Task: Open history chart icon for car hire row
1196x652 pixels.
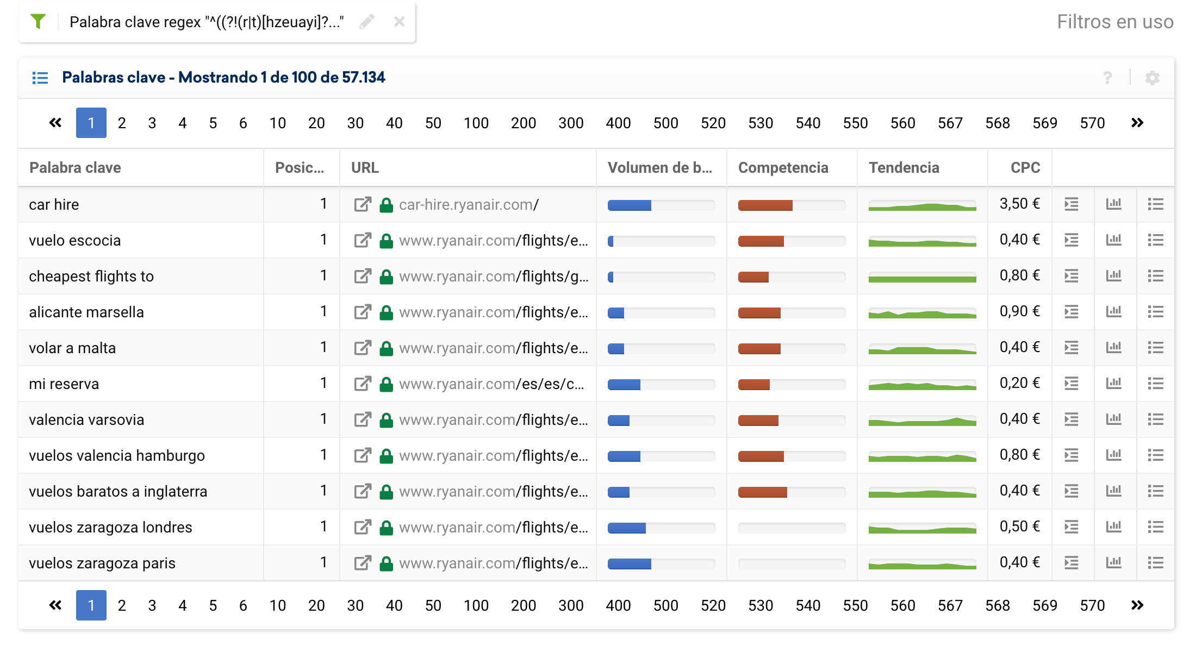Action: coord(1114,204)
